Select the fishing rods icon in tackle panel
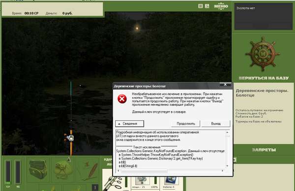 click(x=113, y=182)
